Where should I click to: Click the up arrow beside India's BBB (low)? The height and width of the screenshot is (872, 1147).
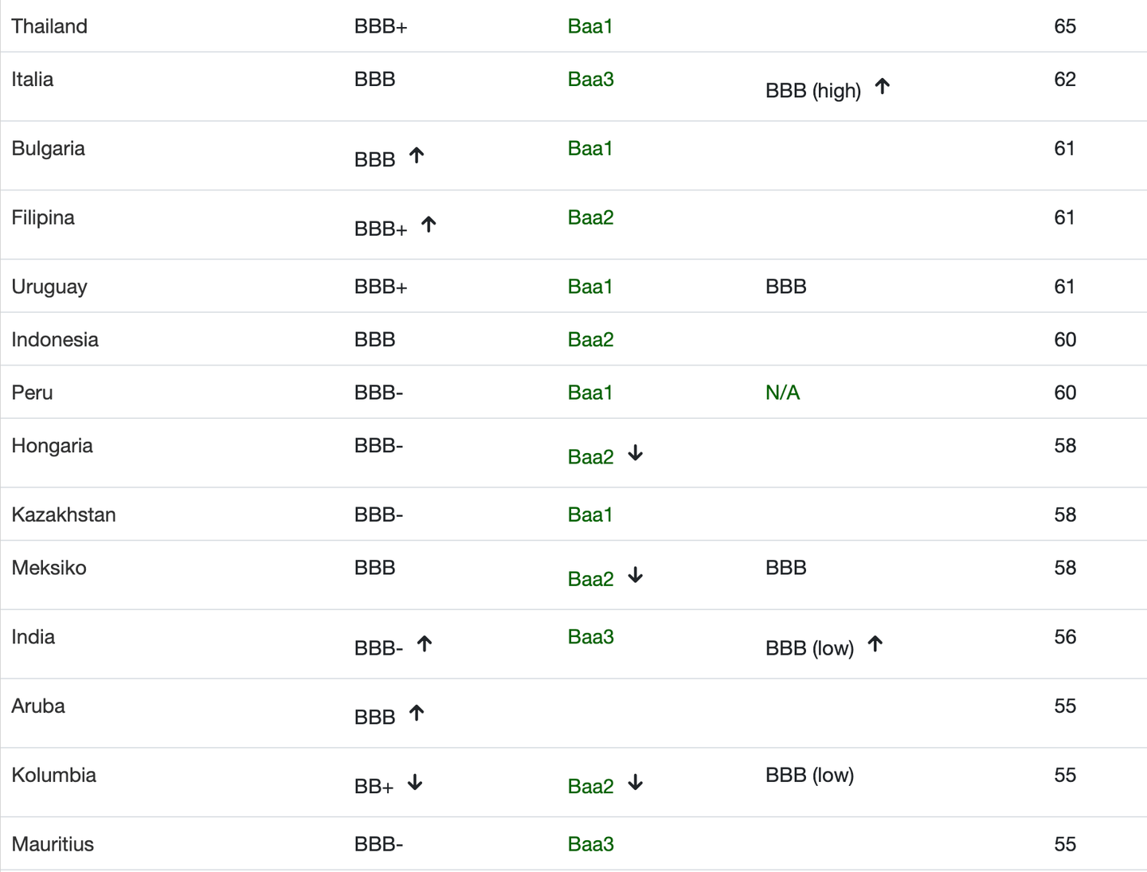click(x=875, y=644)
